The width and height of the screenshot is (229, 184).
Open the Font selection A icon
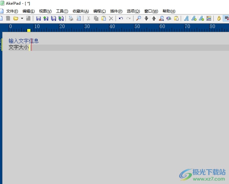(186, 18)
